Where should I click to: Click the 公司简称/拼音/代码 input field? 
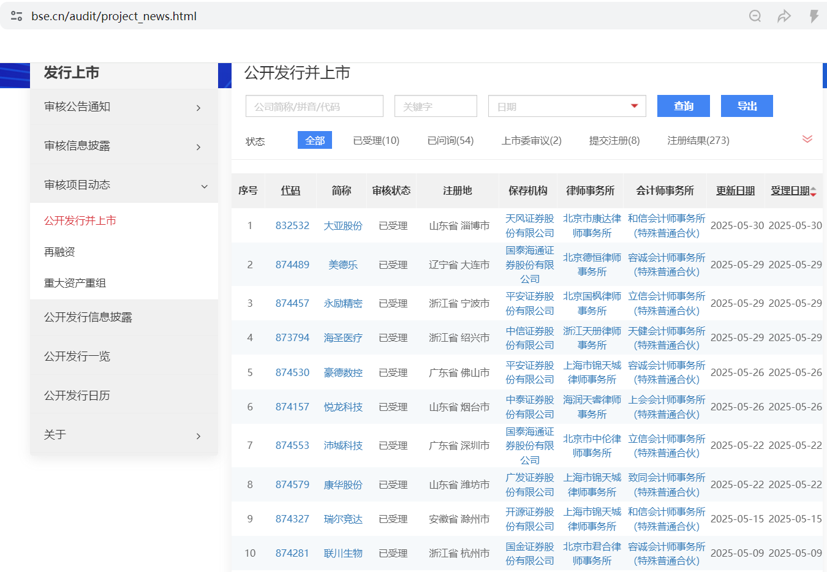pyautogui.click(x=314, y=106)
